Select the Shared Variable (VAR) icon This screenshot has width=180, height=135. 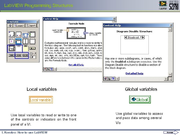point(11,55)
